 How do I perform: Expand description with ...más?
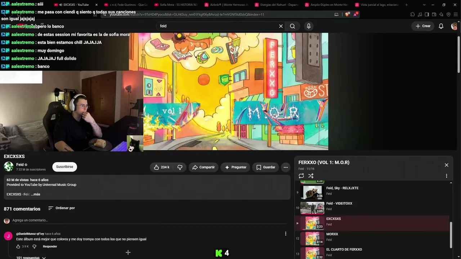coord(36,194)
